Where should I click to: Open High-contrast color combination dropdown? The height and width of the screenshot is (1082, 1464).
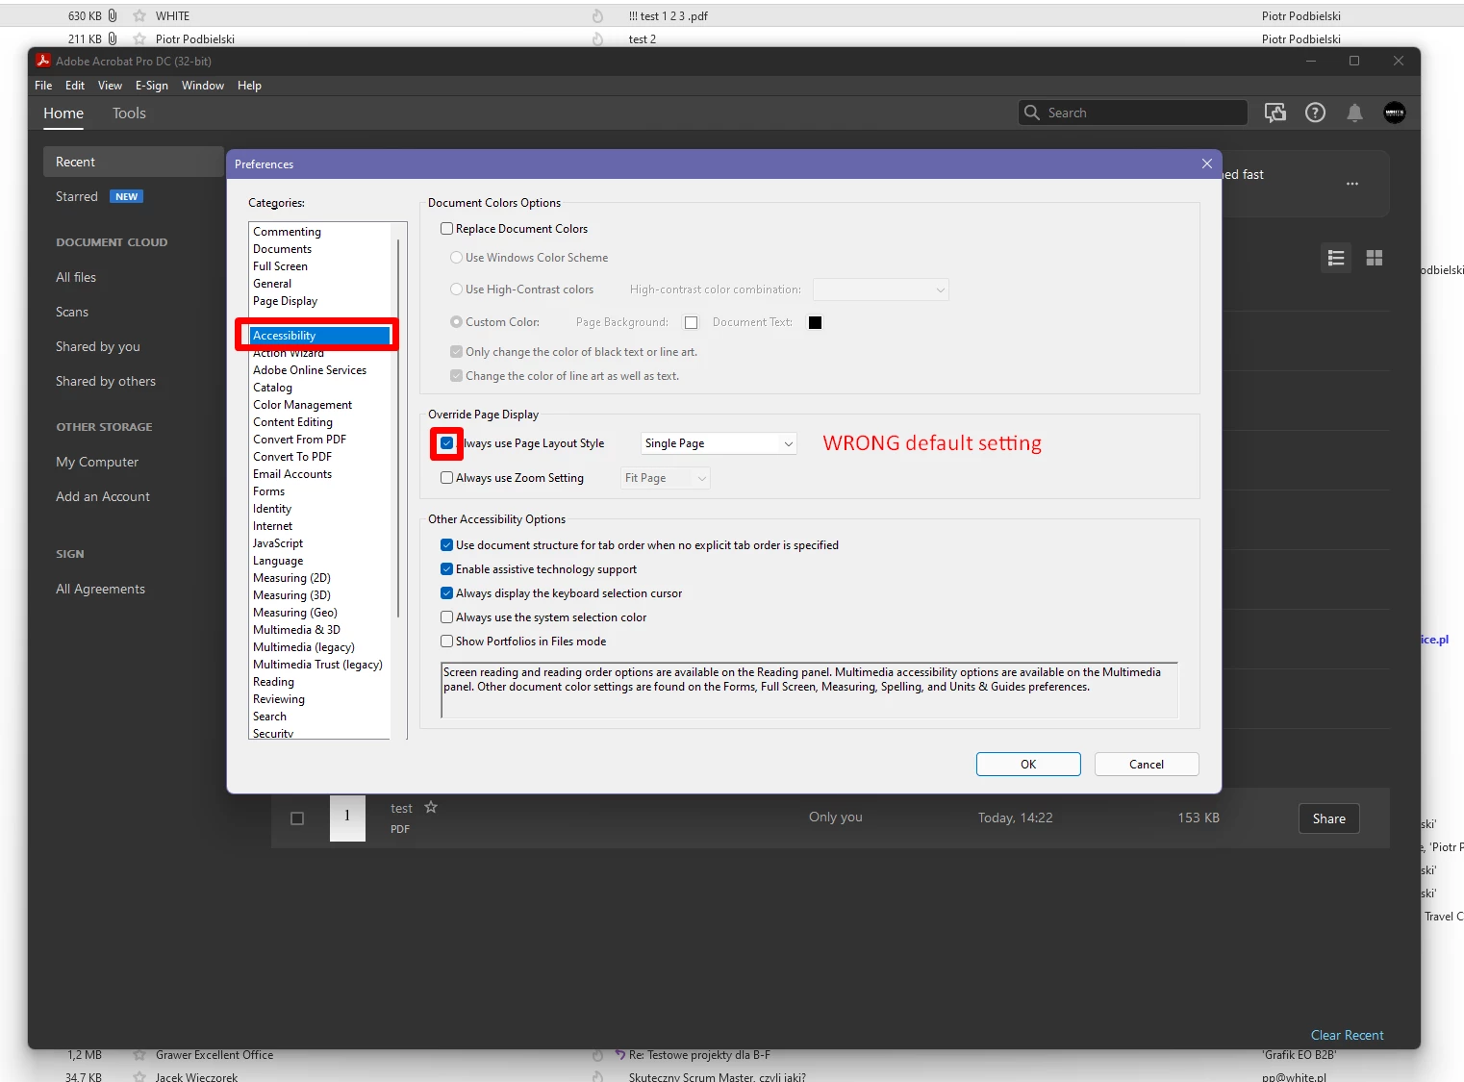pyautogui.click(x=881, y=289)
